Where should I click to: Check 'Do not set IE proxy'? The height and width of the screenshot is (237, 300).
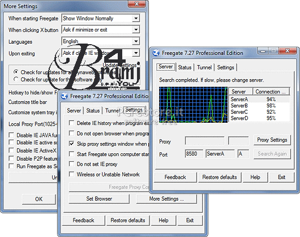coord(71,164)
